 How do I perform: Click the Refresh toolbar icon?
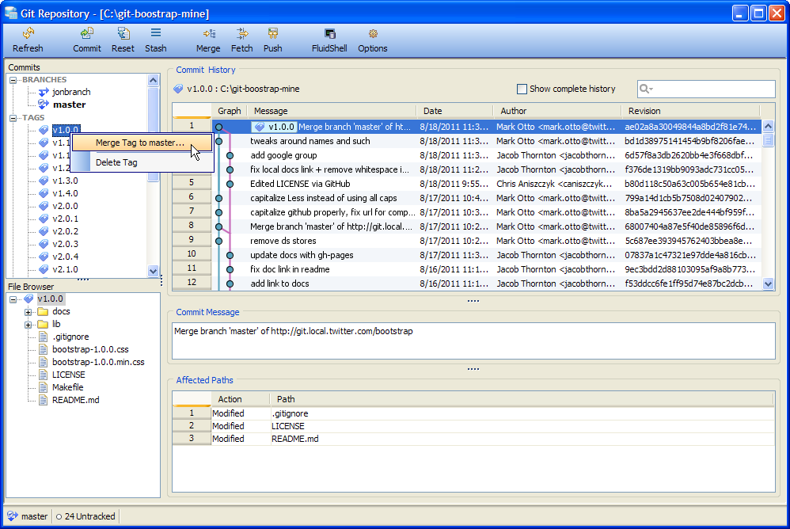pyautogui.click(x=28, y=34)
